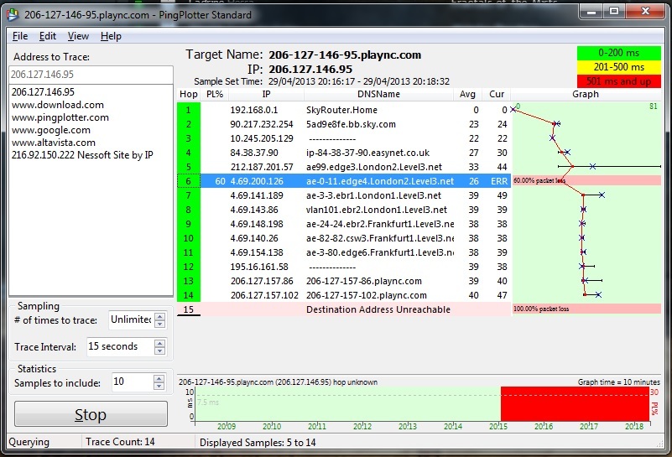
Task: Click the Sample Set Time value
Action: [359, 81]
